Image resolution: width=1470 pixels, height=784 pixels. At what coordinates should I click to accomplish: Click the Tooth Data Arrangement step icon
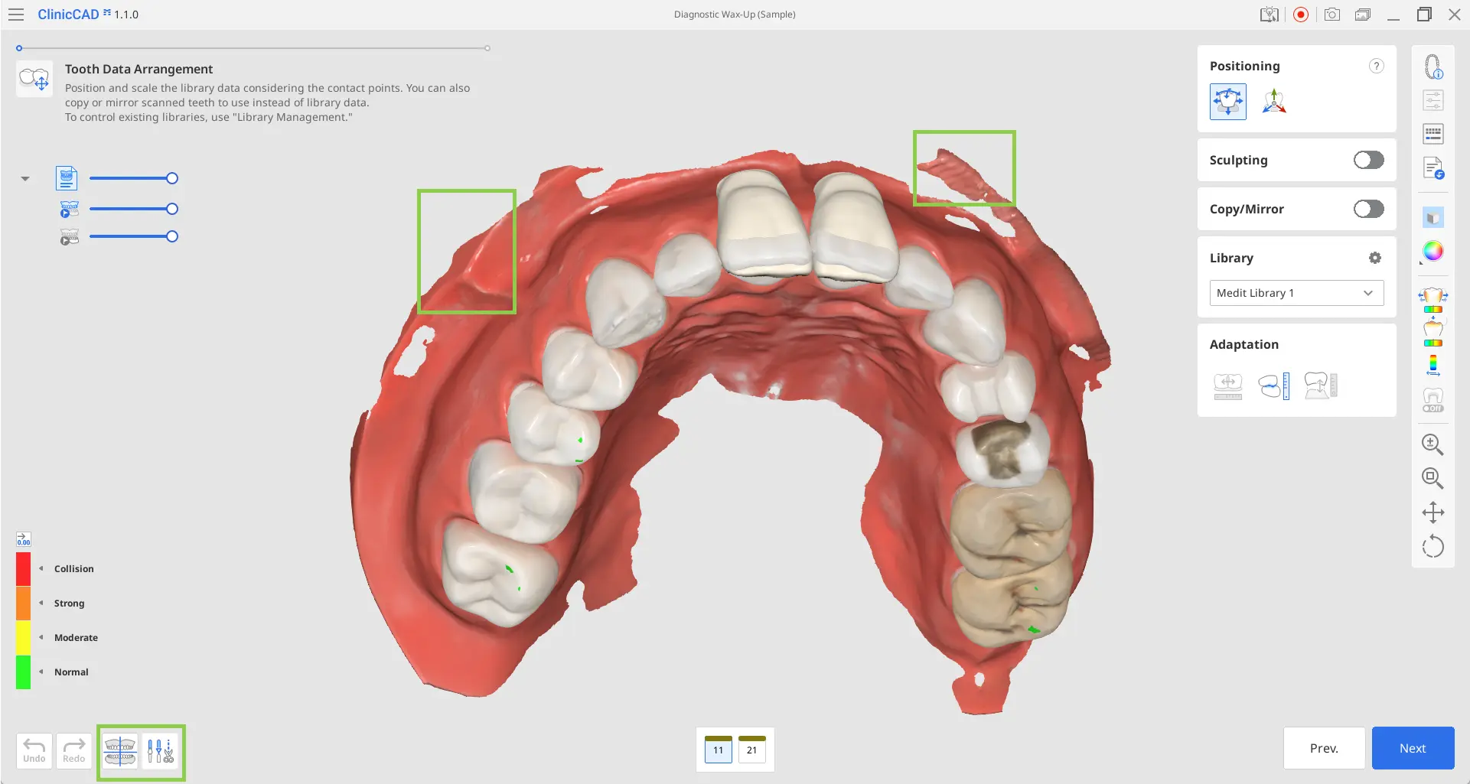34,79
